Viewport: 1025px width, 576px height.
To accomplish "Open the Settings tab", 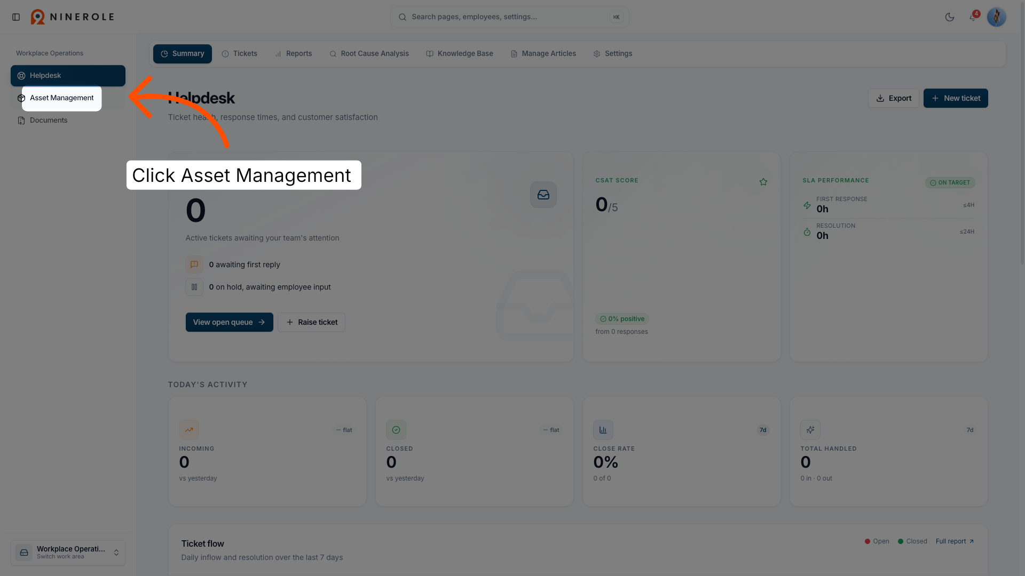I will coord(613,54).
